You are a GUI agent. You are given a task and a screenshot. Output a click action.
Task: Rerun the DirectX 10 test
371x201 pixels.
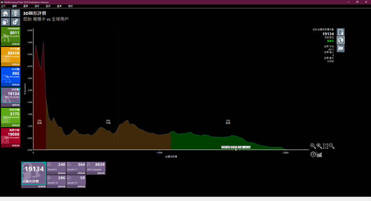pyautogui.click(x=61, y=187)
